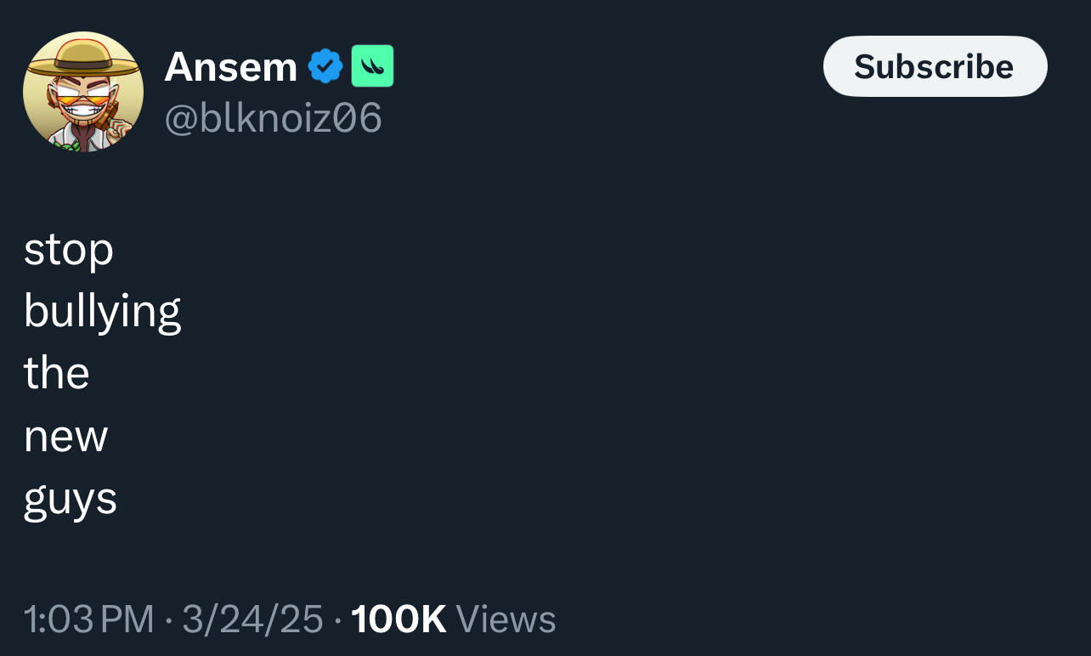The image size is (1091, 656).
Task: Click the dot separator between time and date
Action: coord(168,620)
